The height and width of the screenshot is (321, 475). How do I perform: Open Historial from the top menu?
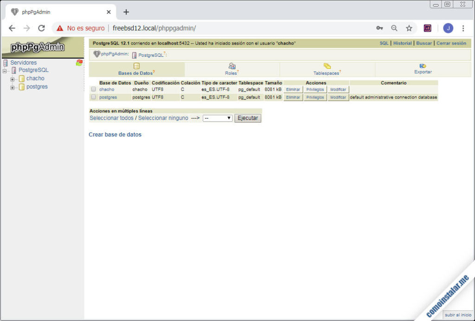(402, 43)
